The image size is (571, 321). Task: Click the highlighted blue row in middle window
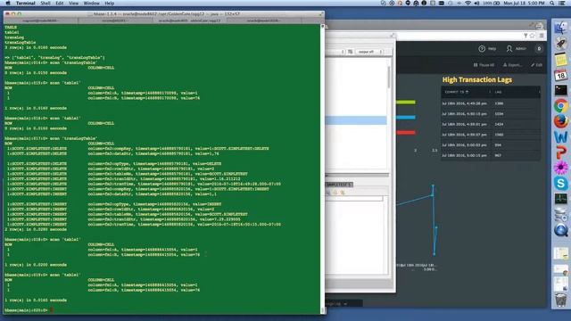(x=356, y=120)
